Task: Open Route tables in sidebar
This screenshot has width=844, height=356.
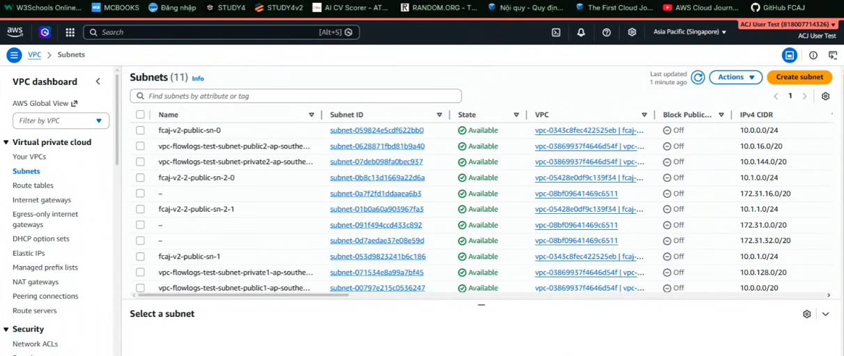Action: tap(33, 185)
